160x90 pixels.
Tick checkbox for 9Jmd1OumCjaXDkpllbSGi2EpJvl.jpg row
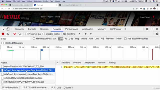coord(2,78)
